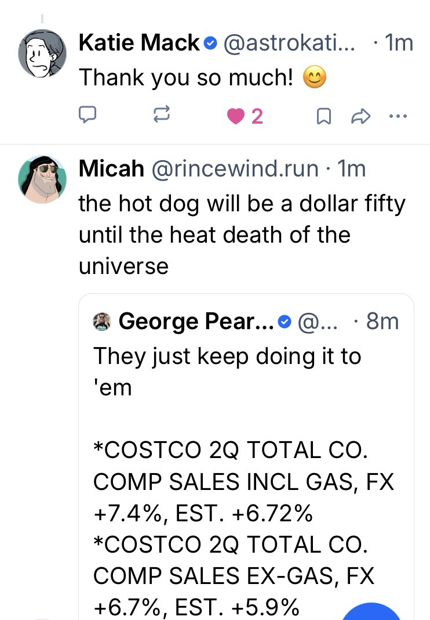This screenshot has width=430, height=620.
Task: Open more options menu on Katie's post
Action: pos(398,117)
